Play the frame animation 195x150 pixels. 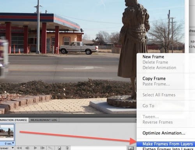pyautogui.click(x=35, y=148)
